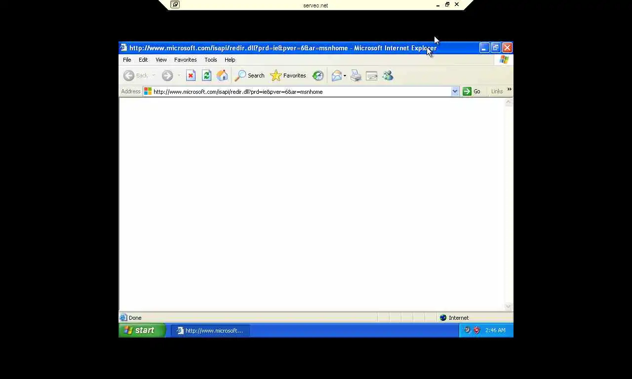Click the vertical scrollbar down arrow
The width and height of the screenshot is (632, 379).
(x=509, y=306)
